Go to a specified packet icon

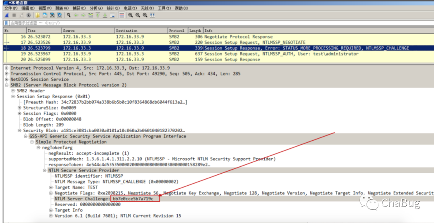point(90,15)
